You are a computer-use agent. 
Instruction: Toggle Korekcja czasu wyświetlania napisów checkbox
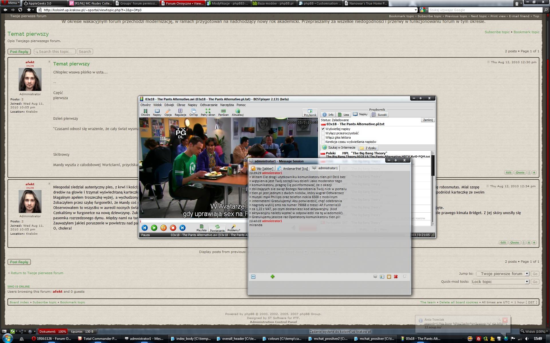tap(323, 142)
